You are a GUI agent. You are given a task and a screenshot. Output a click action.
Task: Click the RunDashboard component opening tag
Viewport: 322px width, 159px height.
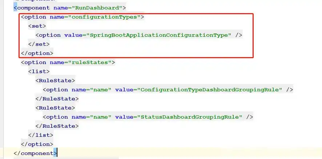(x=70, y=8)
